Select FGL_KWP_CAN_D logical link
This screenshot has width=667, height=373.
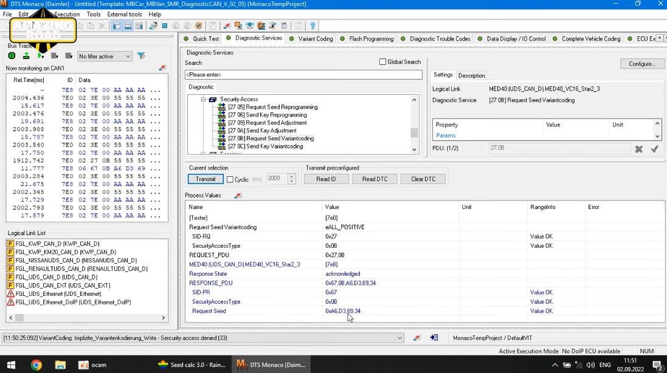(x=57, y=244)
